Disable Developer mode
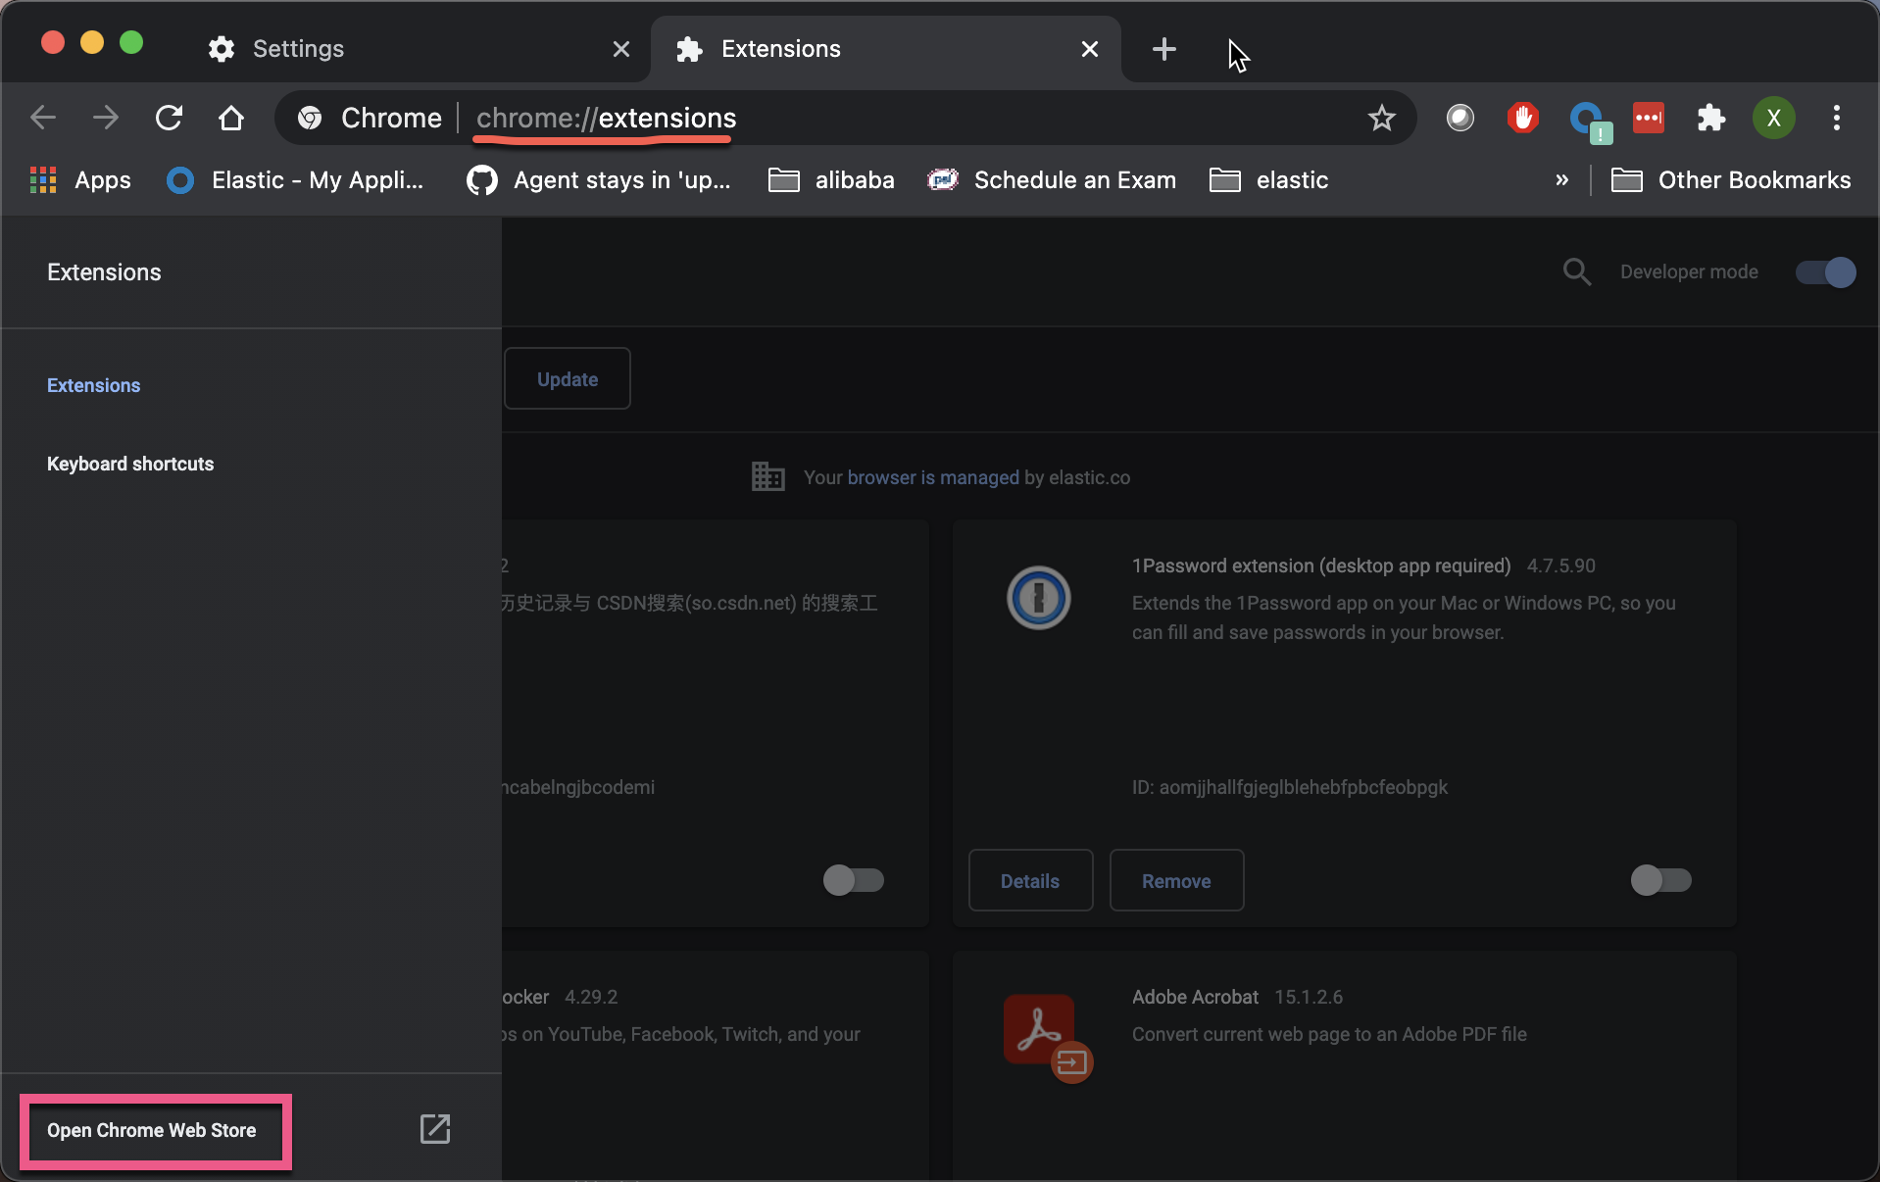Image resolution: width=1880 pixels, height=1182 pixels. tap(1825, 272)
